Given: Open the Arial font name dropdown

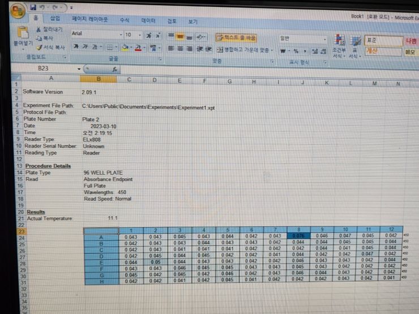Looking at the screenshot, I should (121, 35).
